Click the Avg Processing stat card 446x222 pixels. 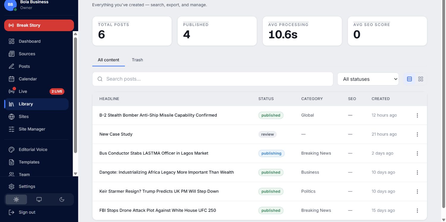302,31
